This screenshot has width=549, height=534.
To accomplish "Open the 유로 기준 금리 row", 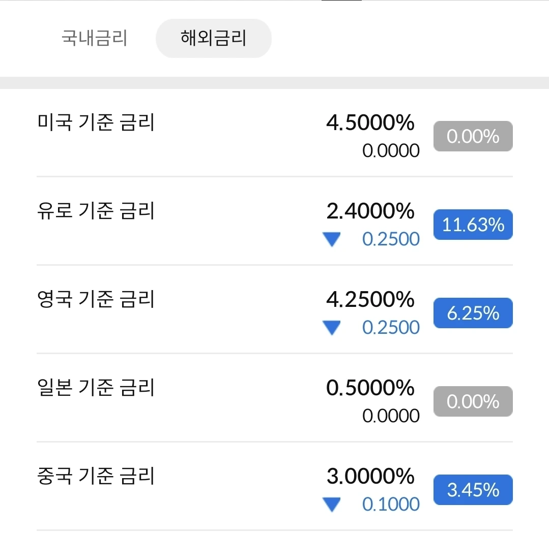I will point(96,211).
